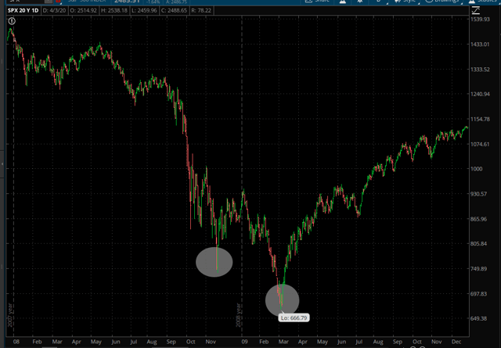501x348 pixels.
Task: Click the 1433.01 price axis label
Action: (480, 44)
